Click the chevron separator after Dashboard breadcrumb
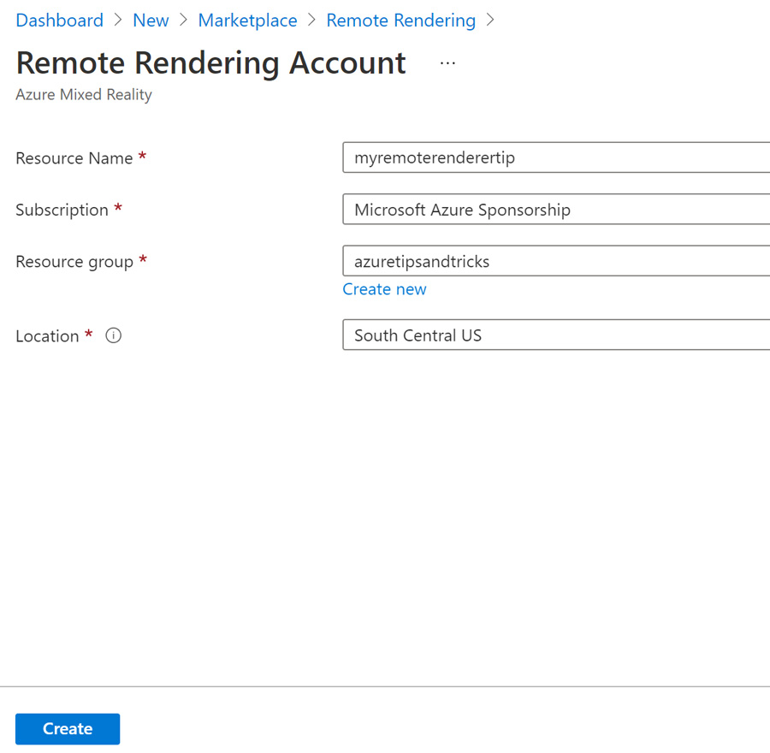 click(x=118, y=21)
